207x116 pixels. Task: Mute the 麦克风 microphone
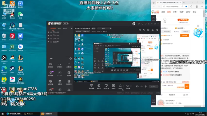coord(120,87)
